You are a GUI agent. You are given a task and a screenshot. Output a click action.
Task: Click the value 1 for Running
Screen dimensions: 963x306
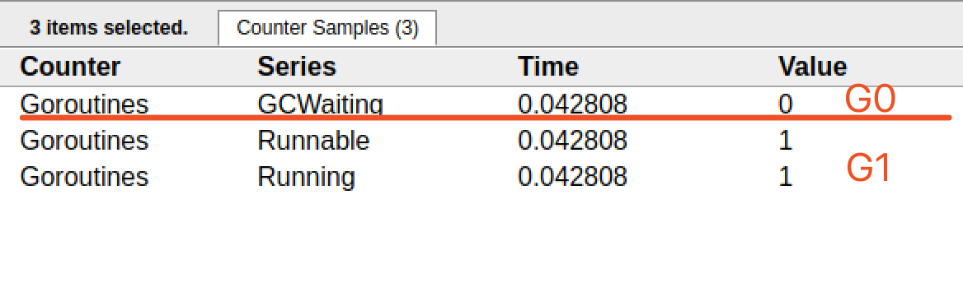click(786, 177)
